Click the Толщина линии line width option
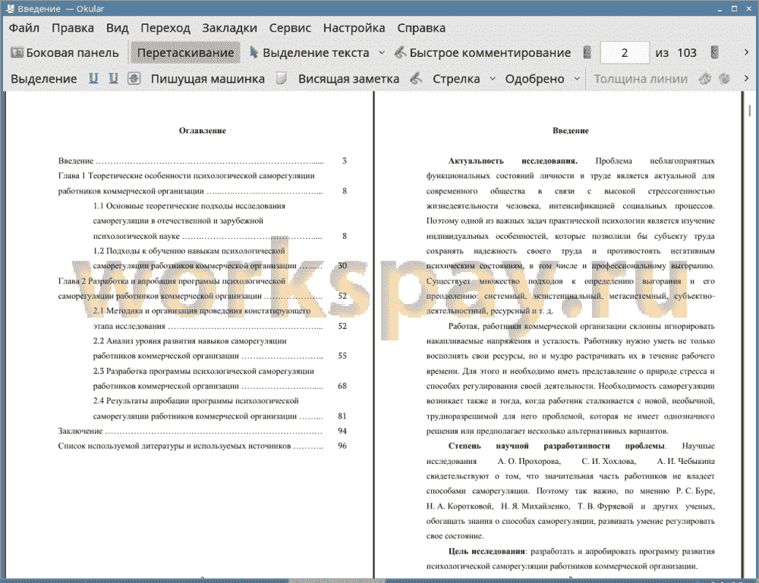 pyautogui.click(x=641, y=79)
